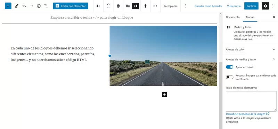The width and height of the screenshot is (278, 129).
Task: Enable Recortar imagen para rellenar toggle
Action: coord(230,77)
